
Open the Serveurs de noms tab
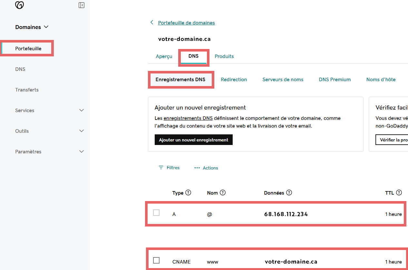pos(283,79)
